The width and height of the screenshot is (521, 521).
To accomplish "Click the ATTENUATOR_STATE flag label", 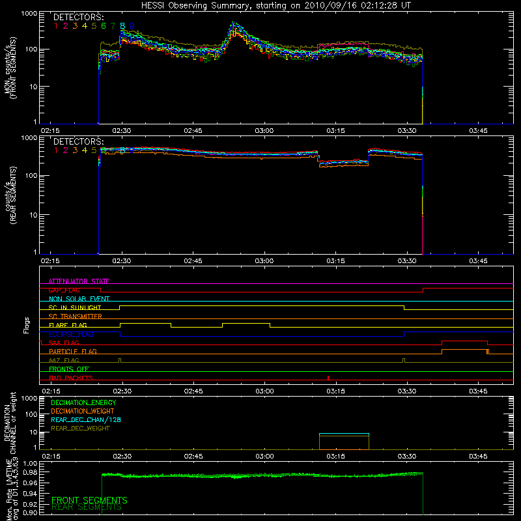I will [x=79, y=281].
